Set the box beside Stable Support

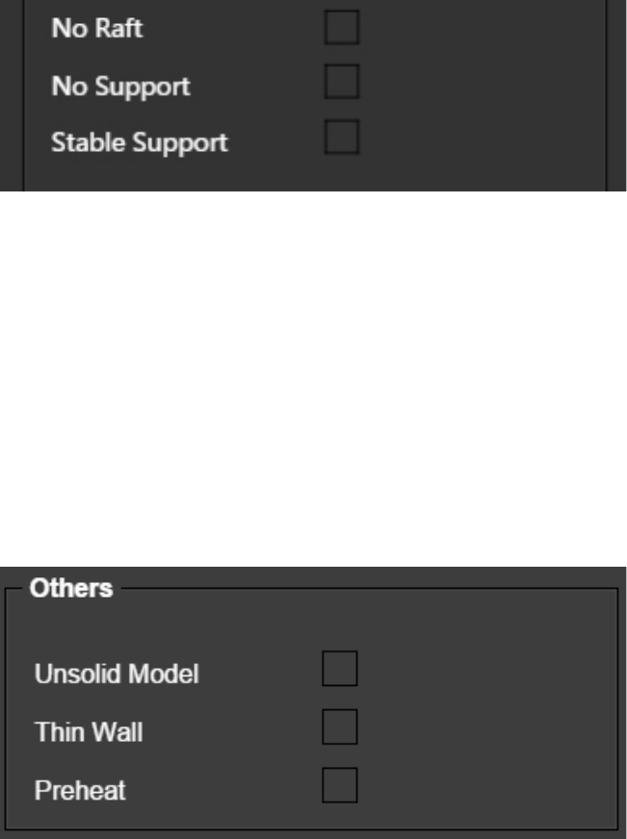(341, 140)
